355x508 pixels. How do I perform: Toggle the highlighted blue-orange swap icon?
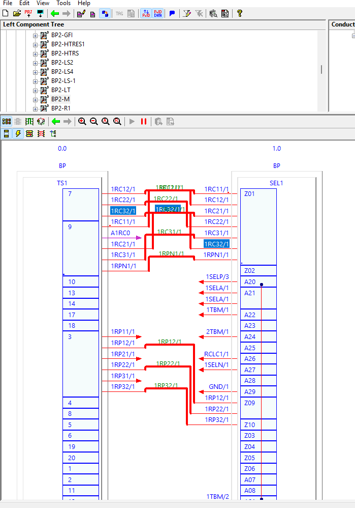point(105,14)
